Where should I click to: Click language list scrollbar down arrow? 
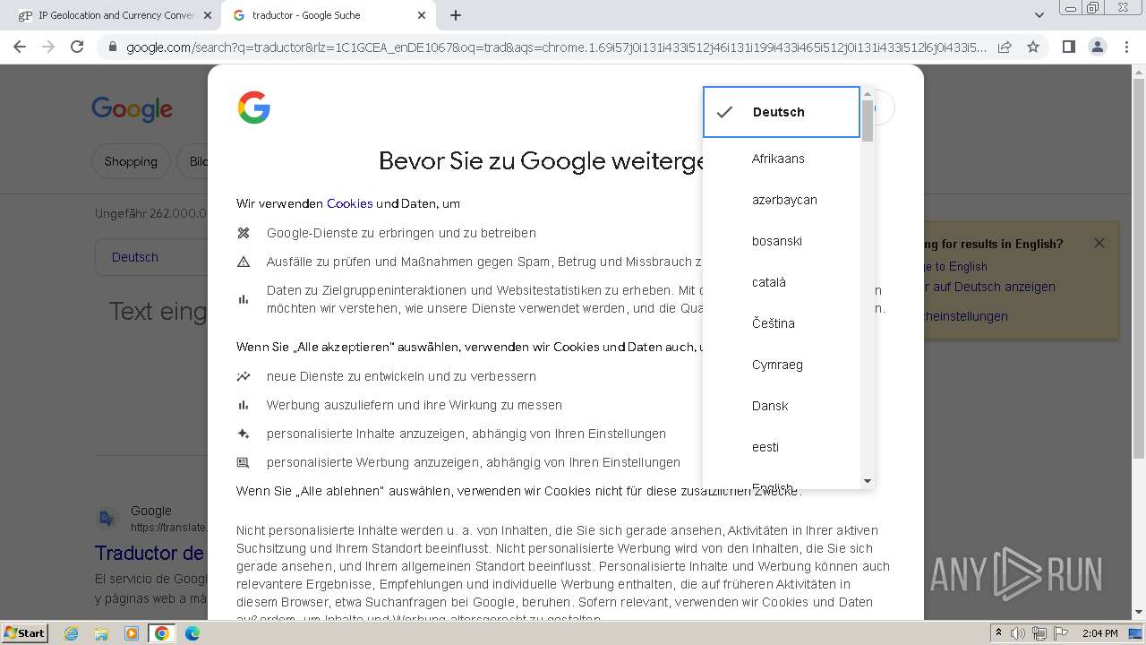(867, 481)
